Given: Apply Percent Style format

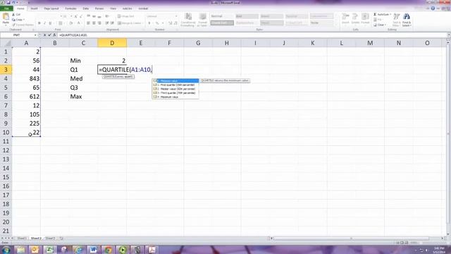Looking at the screenshot, I should [x=157, y=23].
